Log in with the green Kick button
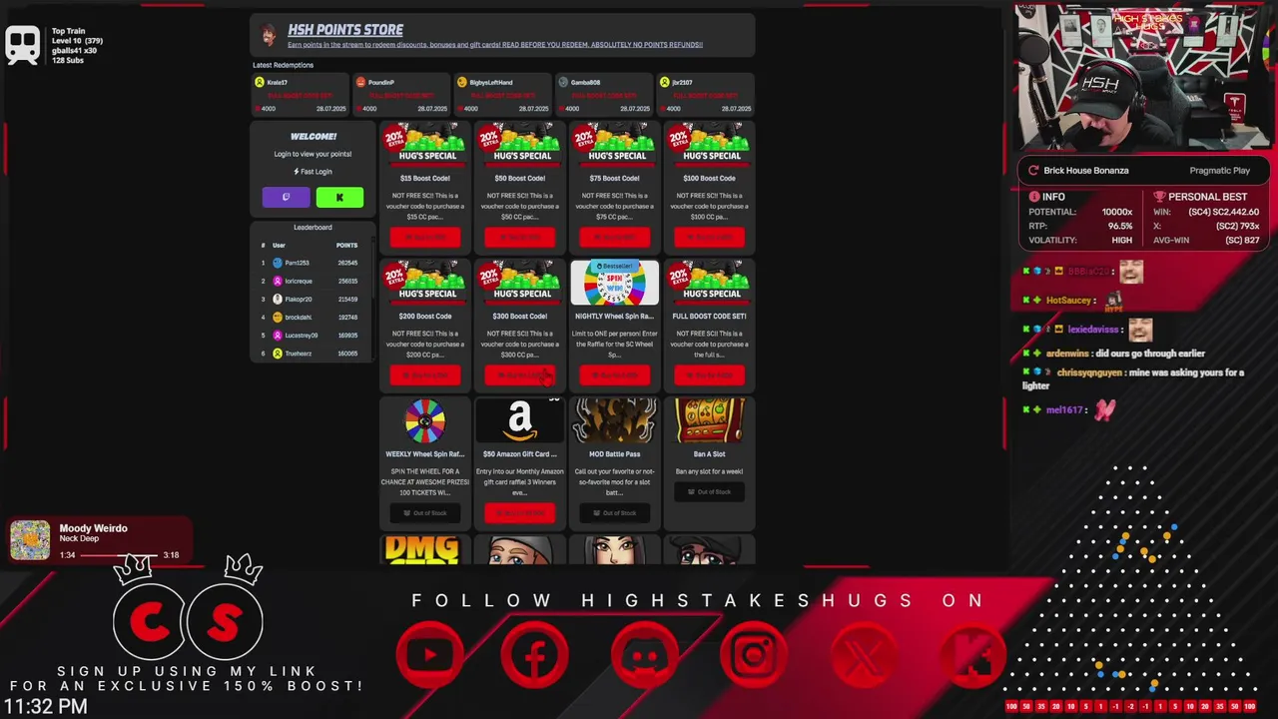Viewport: 1278px width, 719px height. tap(339, 197)
